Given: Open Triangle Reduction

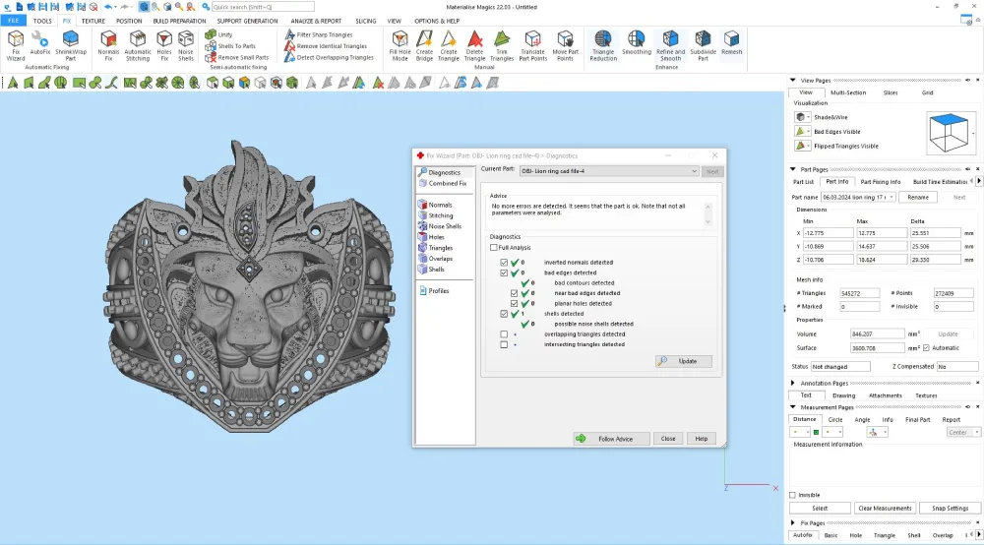Looking at the screenshot, I should pos(603,45).
